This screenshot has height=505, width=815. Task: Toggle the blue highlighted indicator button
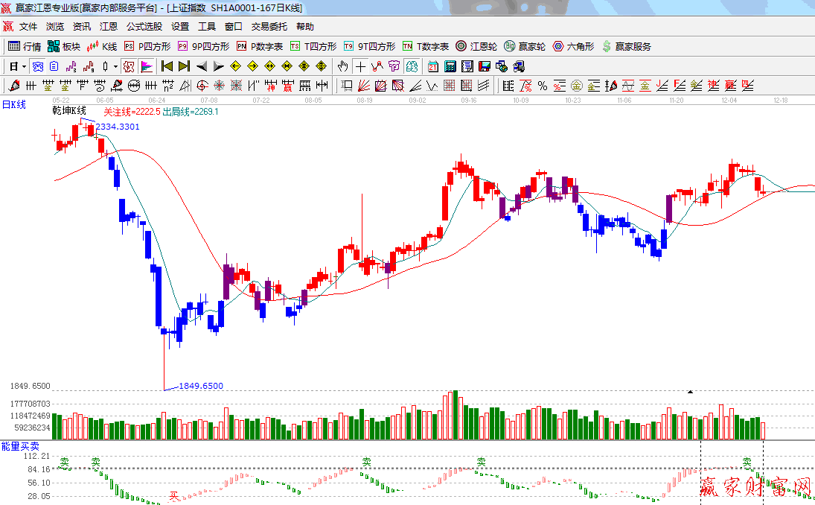tap(37, 66)
